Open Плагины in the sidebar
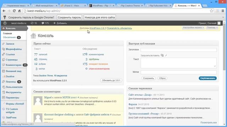Image resolution: width=227 pixels, height=127 pixels. tap(11, 81)
